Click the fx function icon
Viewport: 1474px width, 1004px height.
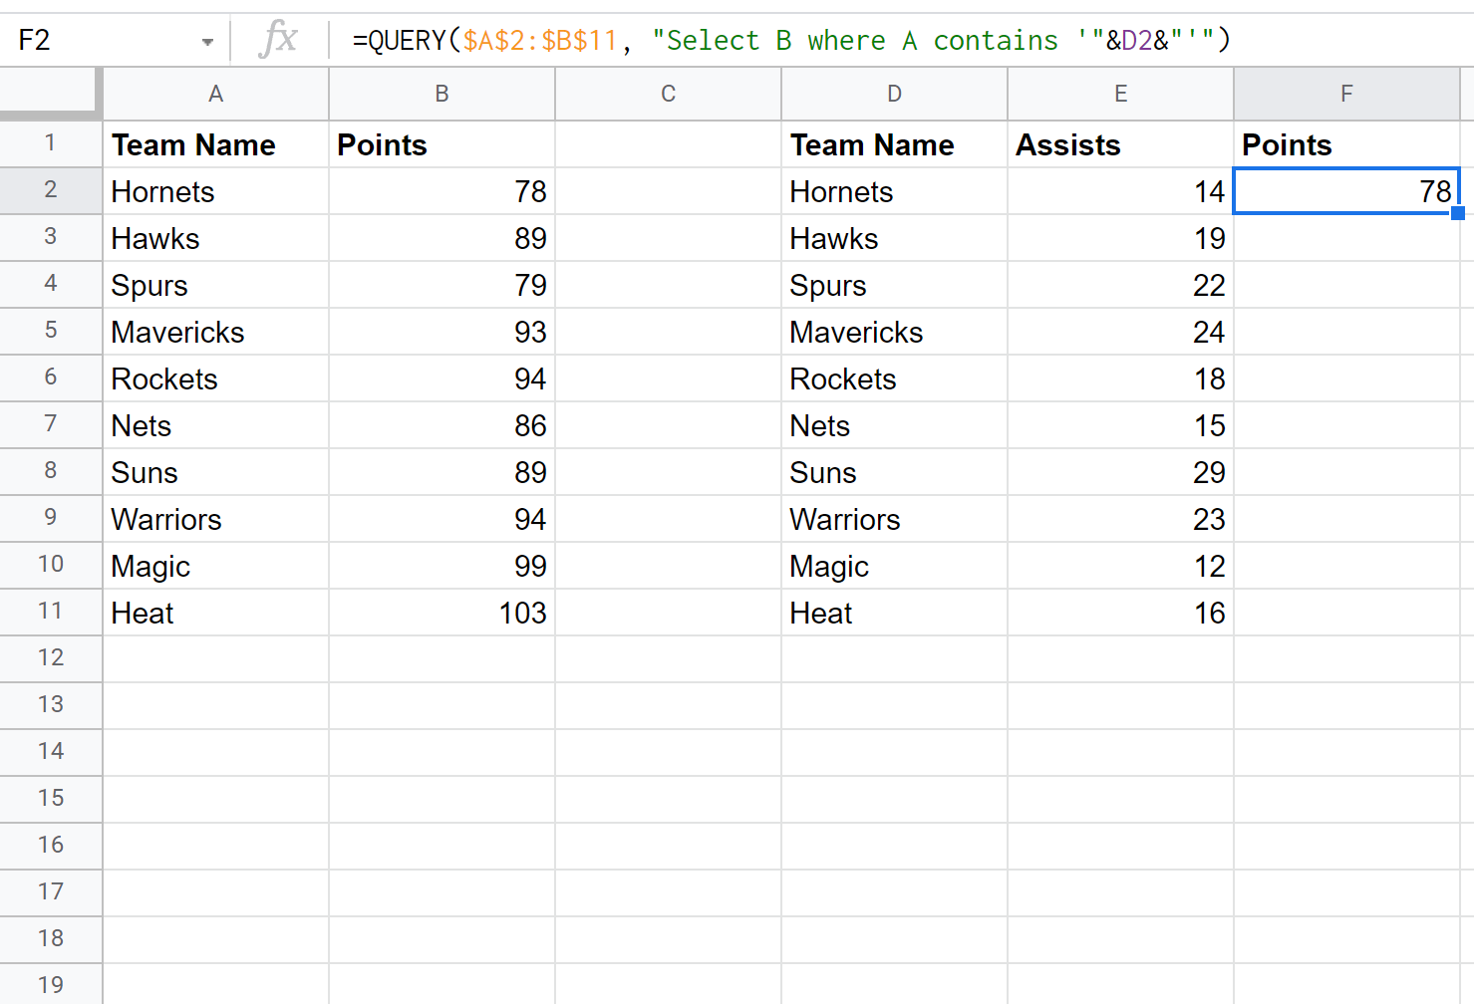[277, 40]
